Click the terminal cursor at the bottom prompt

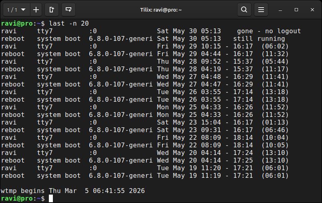click(51, 199)
